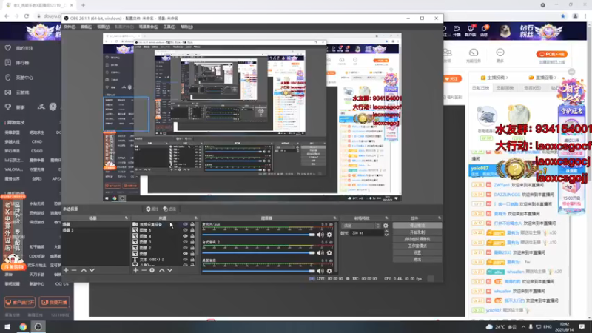Open transition properties gear next to 淡出
The height and width of the screenshot is (333, 592).
coord(386,226)
